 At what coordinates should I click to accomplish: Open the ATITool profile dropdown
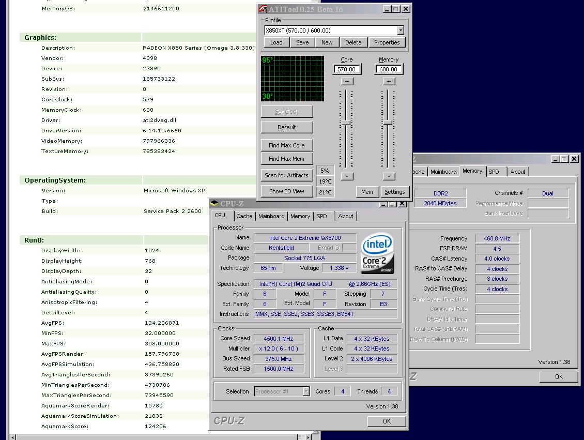coord(401,31)
